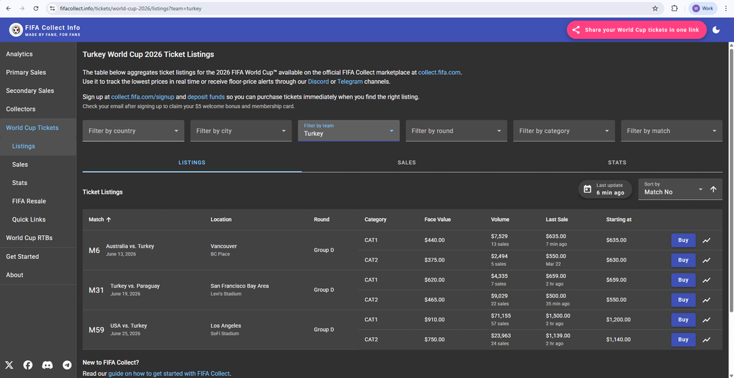The height and width of the screenshot is (378, 734).
Task: Switch to the Sales tab
Action: pyautogui.click(x=406, y=162)
